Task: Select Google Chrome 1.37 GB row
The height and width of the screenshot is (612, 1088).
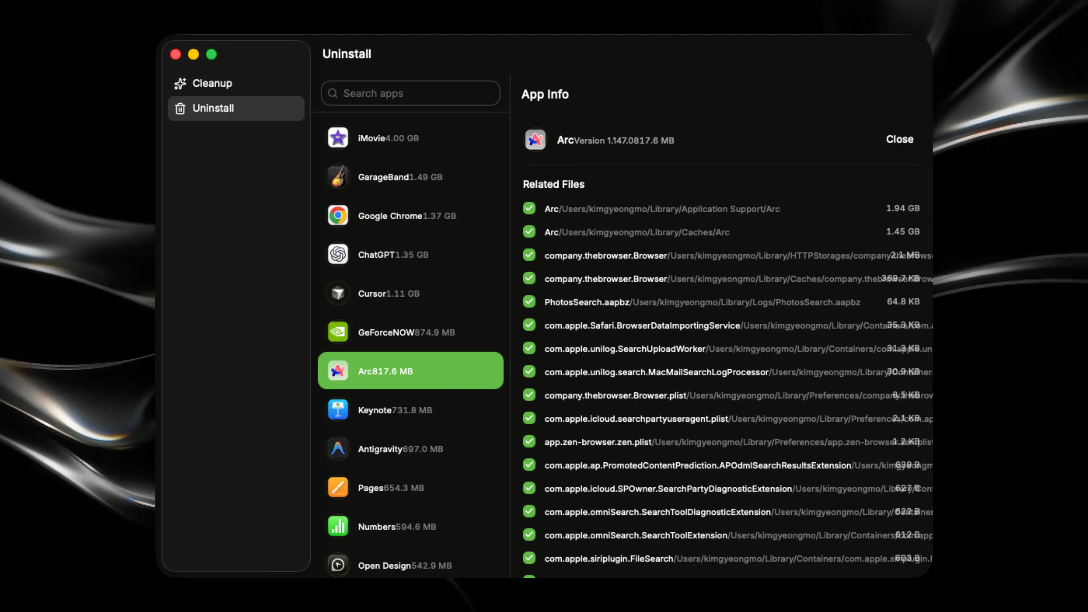Action: coord(410,216)
